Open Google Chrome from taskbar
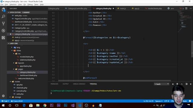This screenshot has width=193, height=108. coord(45,105)
